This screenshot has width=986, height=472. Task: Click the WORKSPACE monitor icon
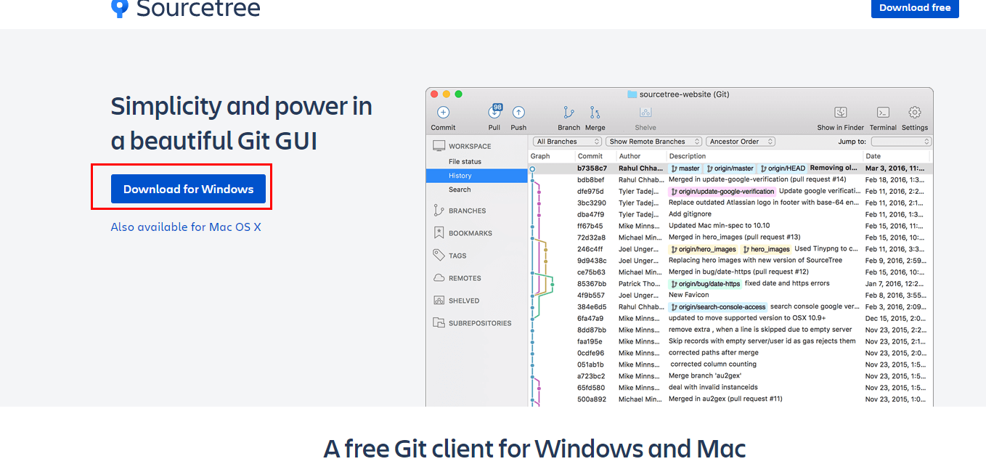pyautogui.click(x=439, y=146)
